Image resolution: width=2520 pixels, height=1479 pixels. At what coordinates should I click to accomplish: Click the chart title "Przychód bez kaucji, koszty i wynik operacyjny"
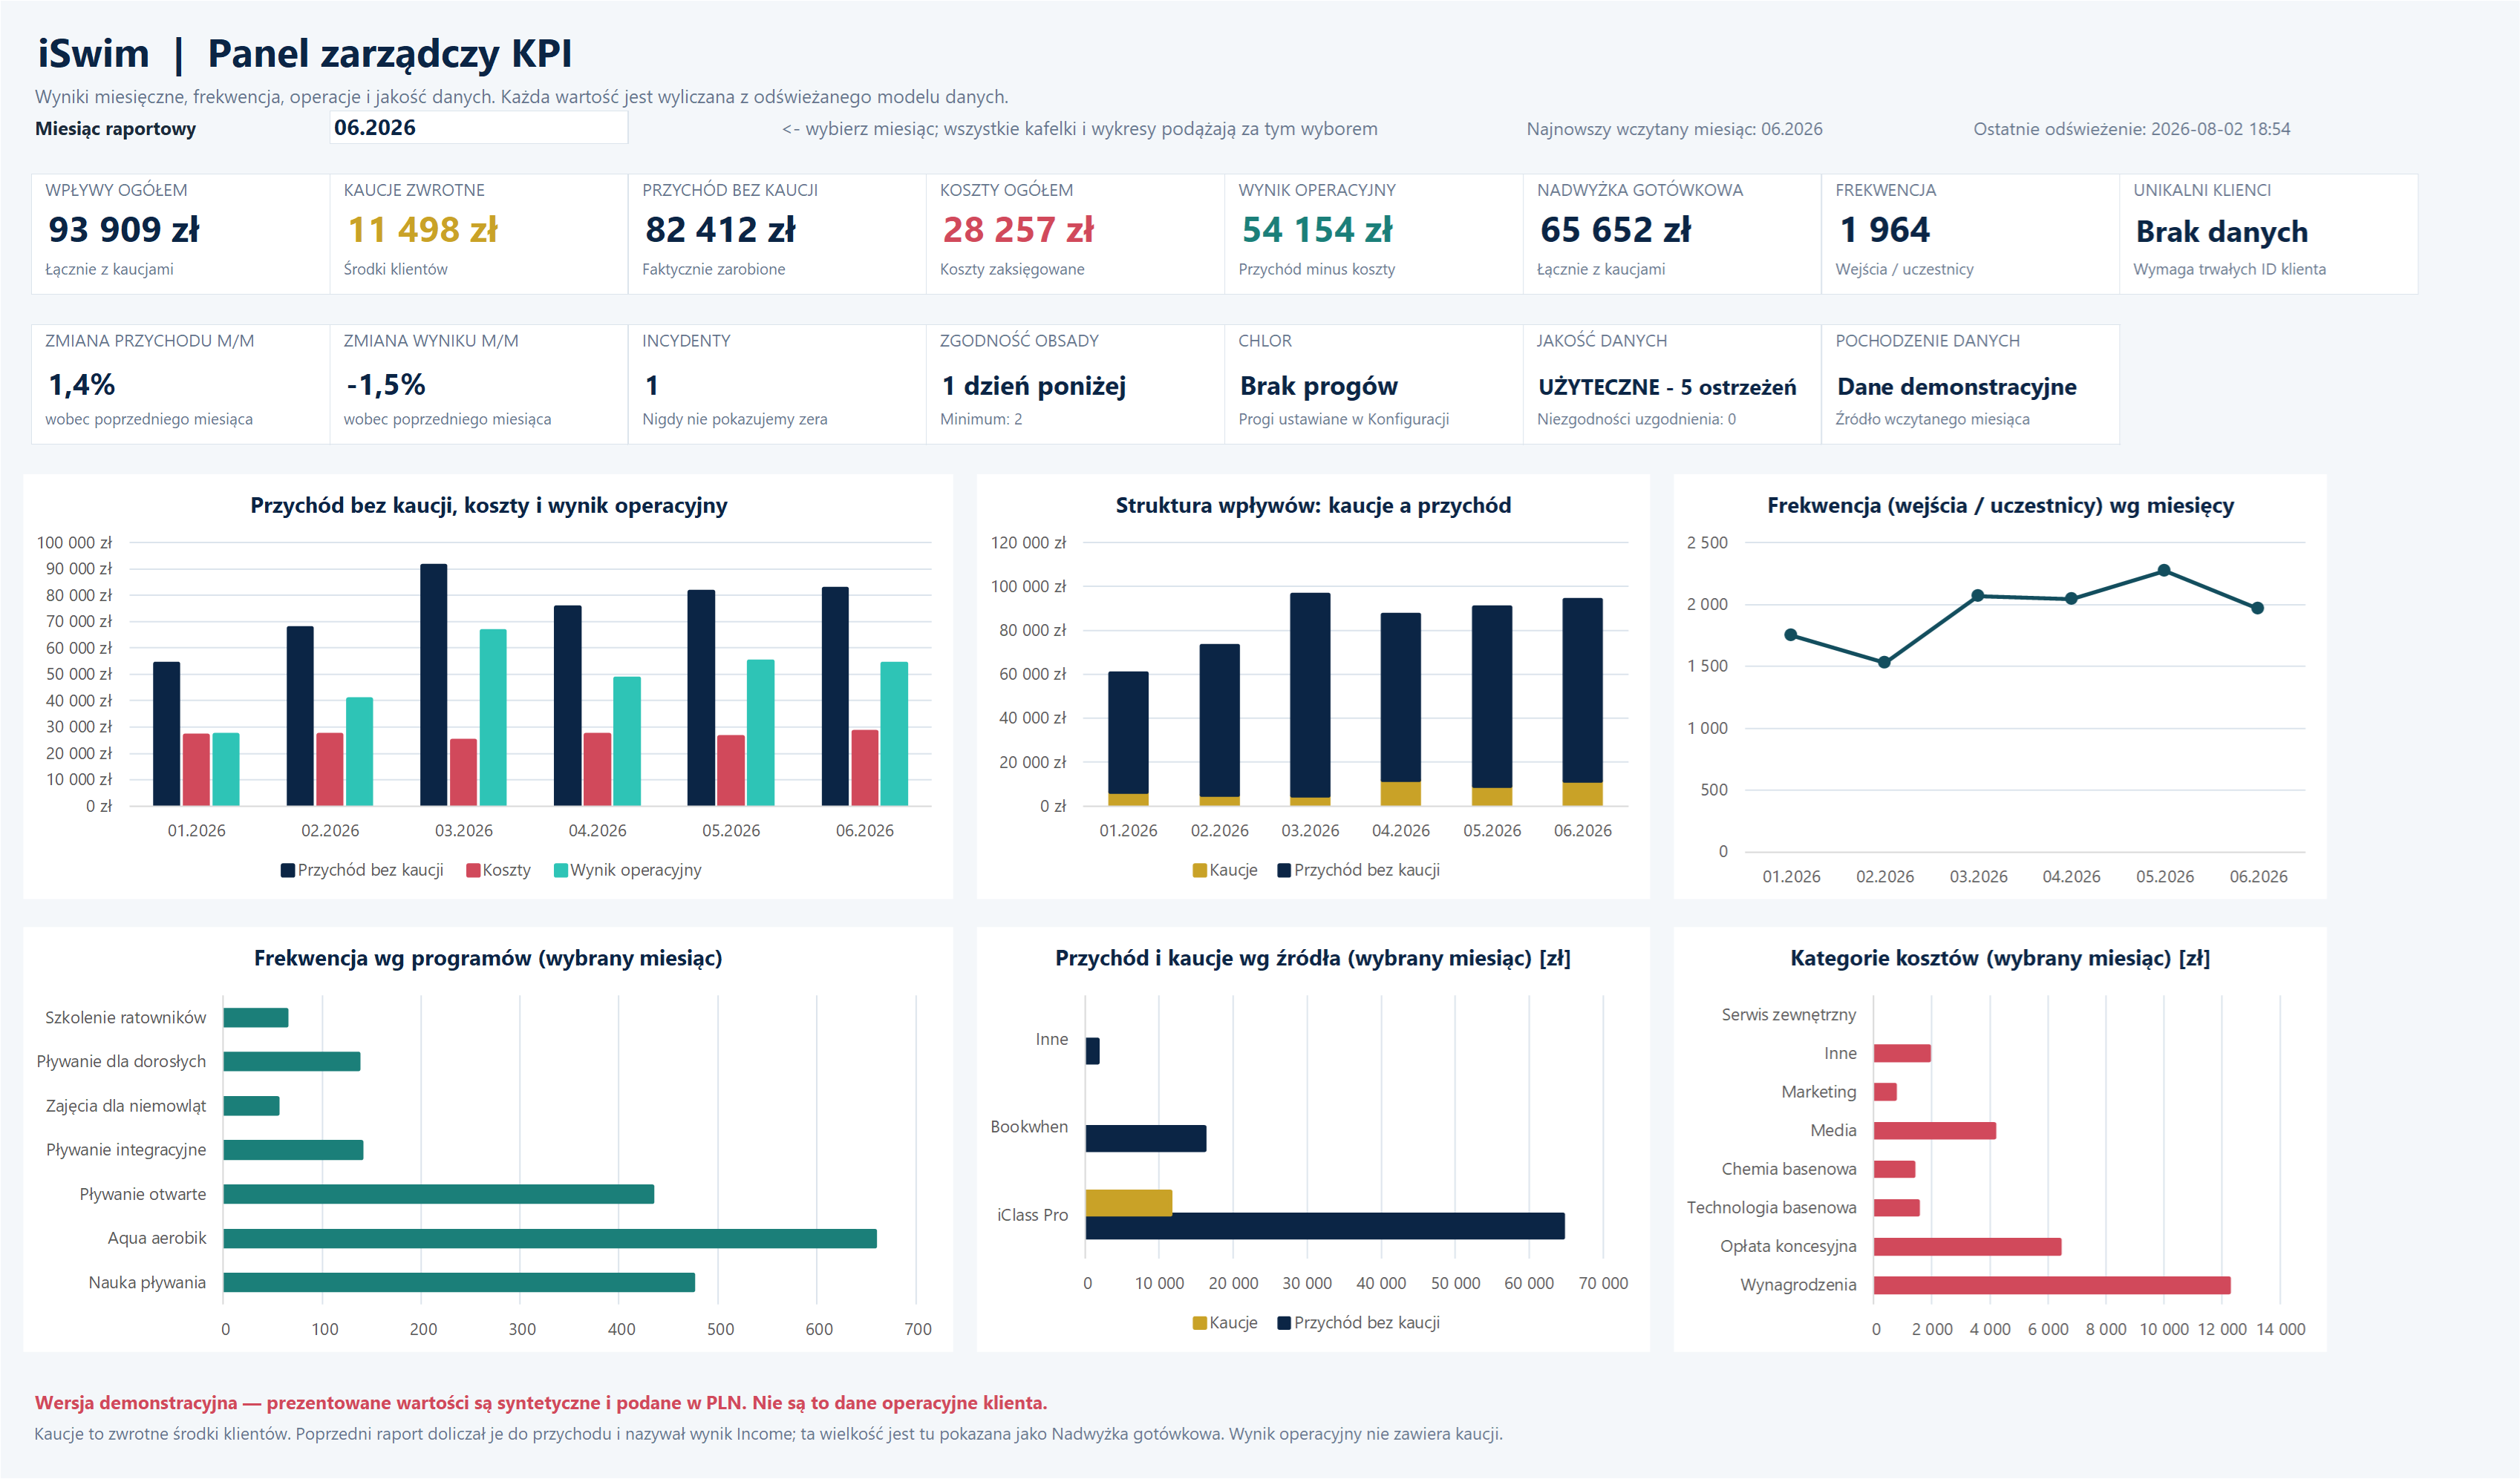pyautogui.click(x=489, y=505)
